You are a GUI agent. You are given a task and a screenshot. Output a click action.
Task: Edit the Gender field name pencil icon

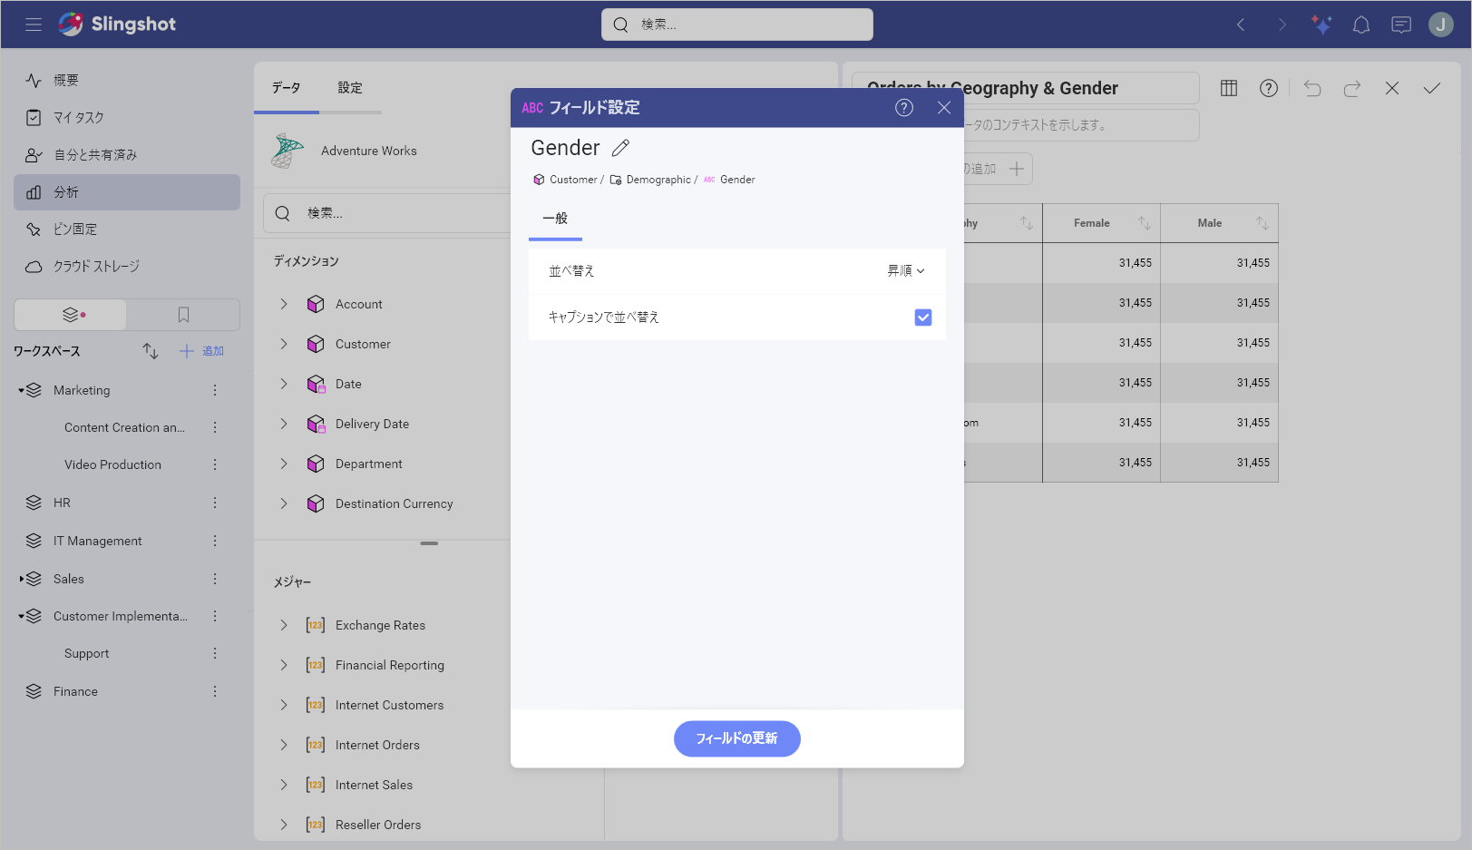tap(620, 148)
